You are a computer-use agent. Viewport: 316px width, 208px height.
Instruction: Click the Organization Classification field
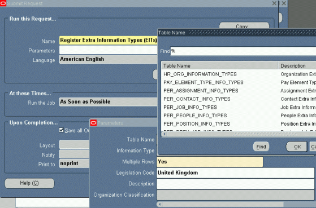coord(235,195)
